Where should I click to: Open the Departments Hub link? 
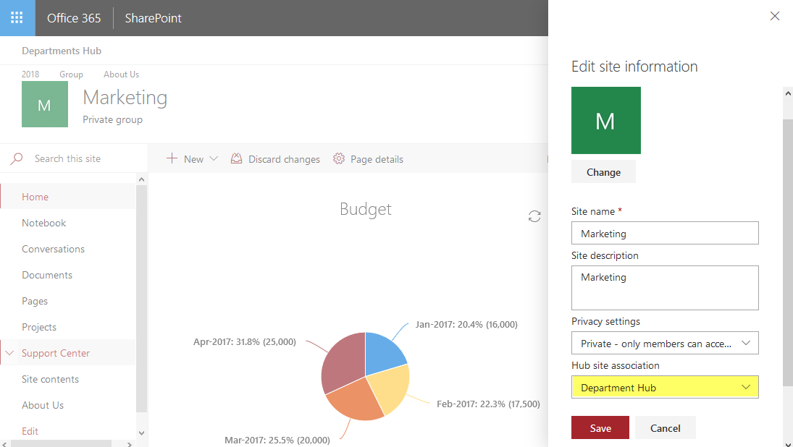[62, 51]
